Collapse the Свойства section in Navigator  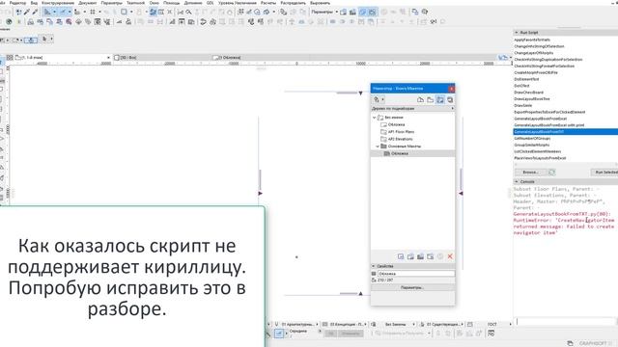tap(374, 266)
